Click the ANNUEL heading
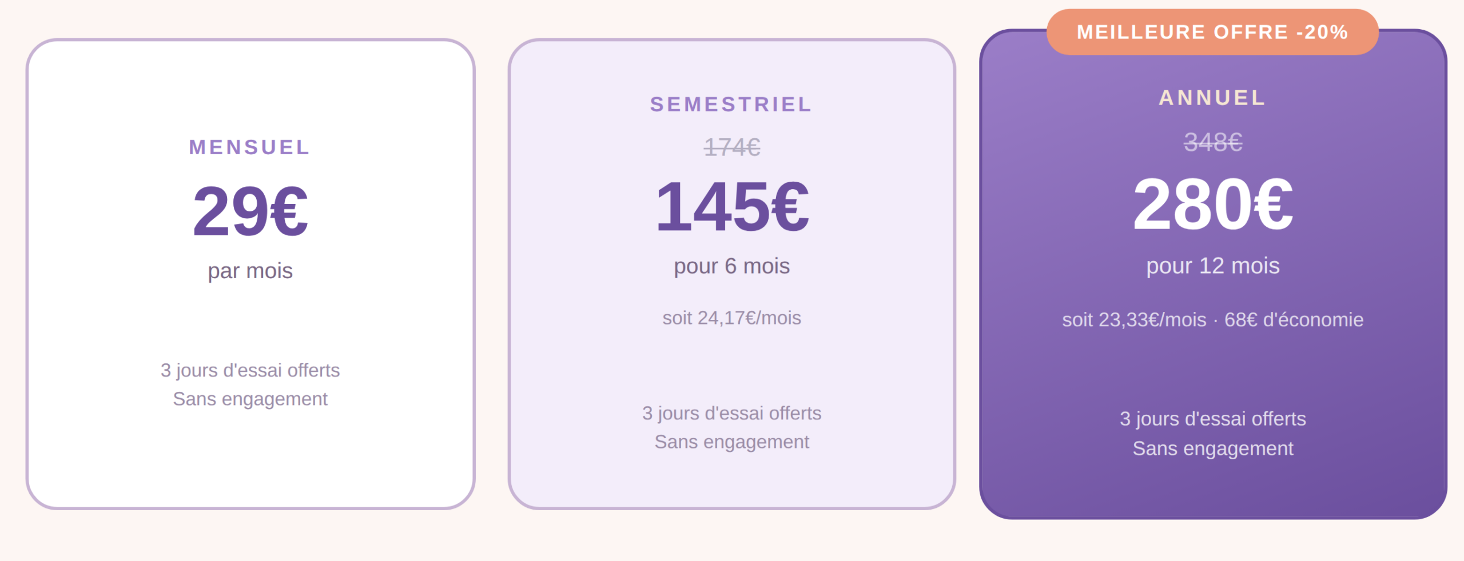 pyautogui.click(x=1213, y=98)
